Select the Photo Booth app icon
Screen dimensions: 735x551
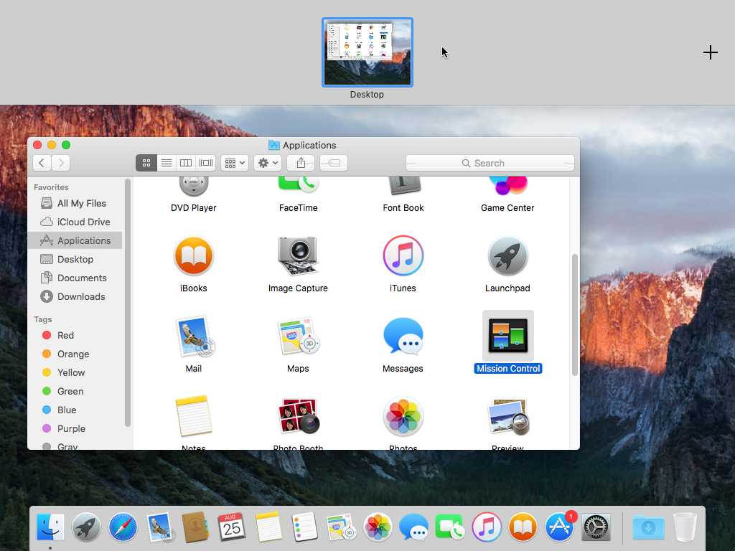(x=298, y=416)
